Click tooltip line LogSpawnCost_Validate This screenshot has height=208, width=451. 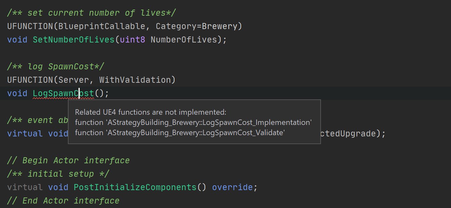pyautogui.click(x=180, y=133)
